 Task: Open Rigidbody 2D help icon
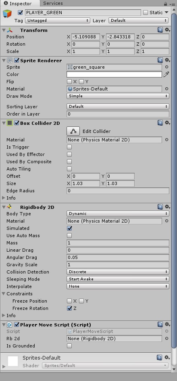(x=160, y=207)
